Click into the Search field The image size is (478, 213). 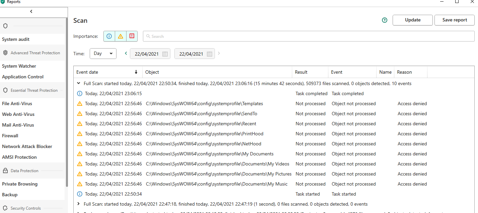(309, 36)
